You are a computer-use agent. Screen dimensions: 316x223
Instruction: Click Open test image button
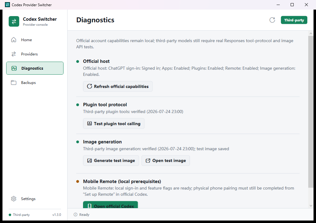(166, 160)
